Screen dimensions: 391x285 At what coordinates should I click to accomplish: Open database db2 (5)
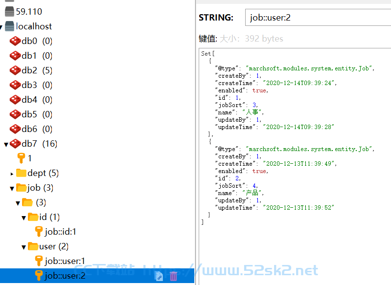tap(37, 70)
